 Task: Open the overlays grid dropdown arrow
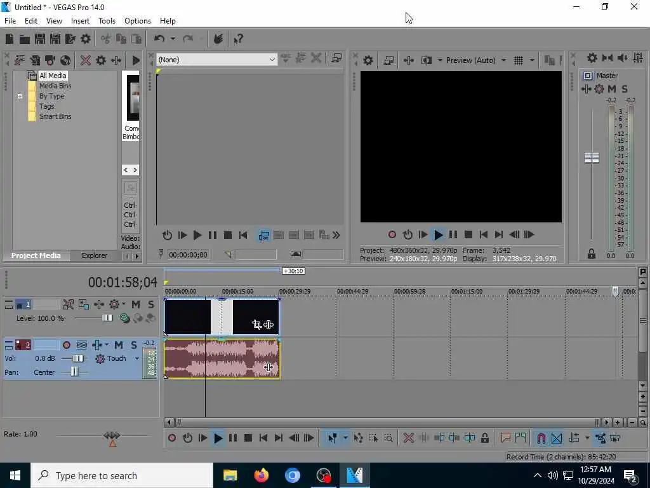(x=532, y=60)
